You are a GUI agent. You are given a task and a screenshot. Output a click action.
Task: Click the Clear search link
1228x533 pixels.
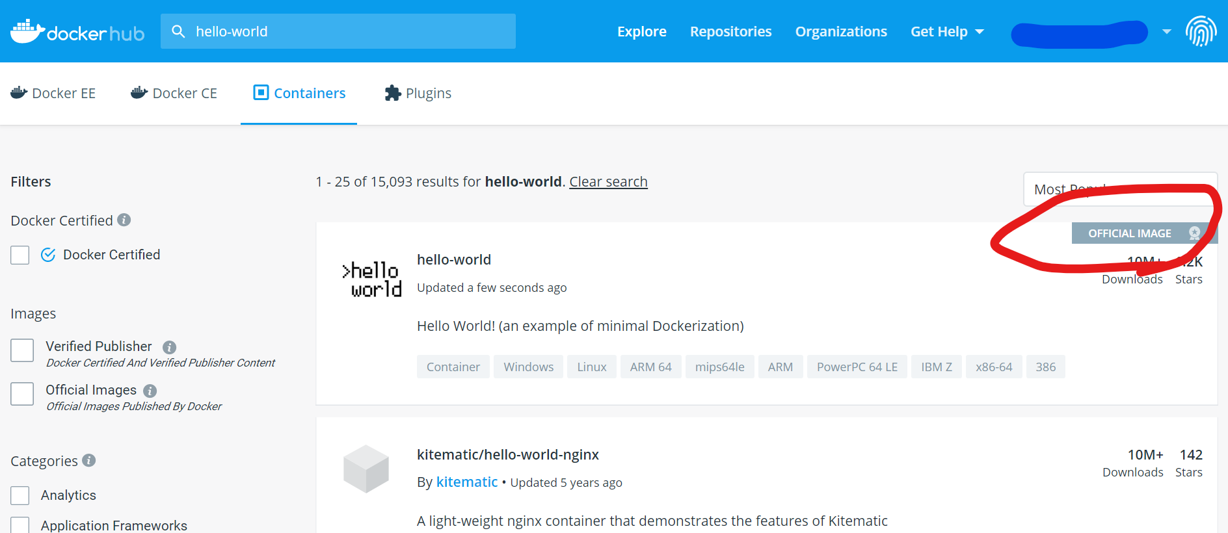(x=608, y=181)
